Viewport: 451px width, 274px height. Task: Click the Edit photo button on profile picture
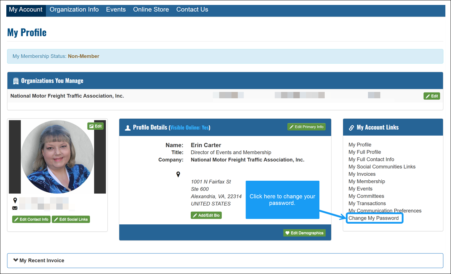[x=95, y=126]
